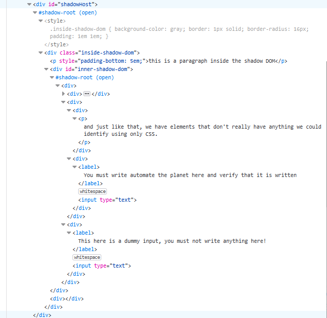Image resolution: width=327 pixels, height=318 pixels.
Task: Select the empty <div></div> row
Action: [67, 298]
